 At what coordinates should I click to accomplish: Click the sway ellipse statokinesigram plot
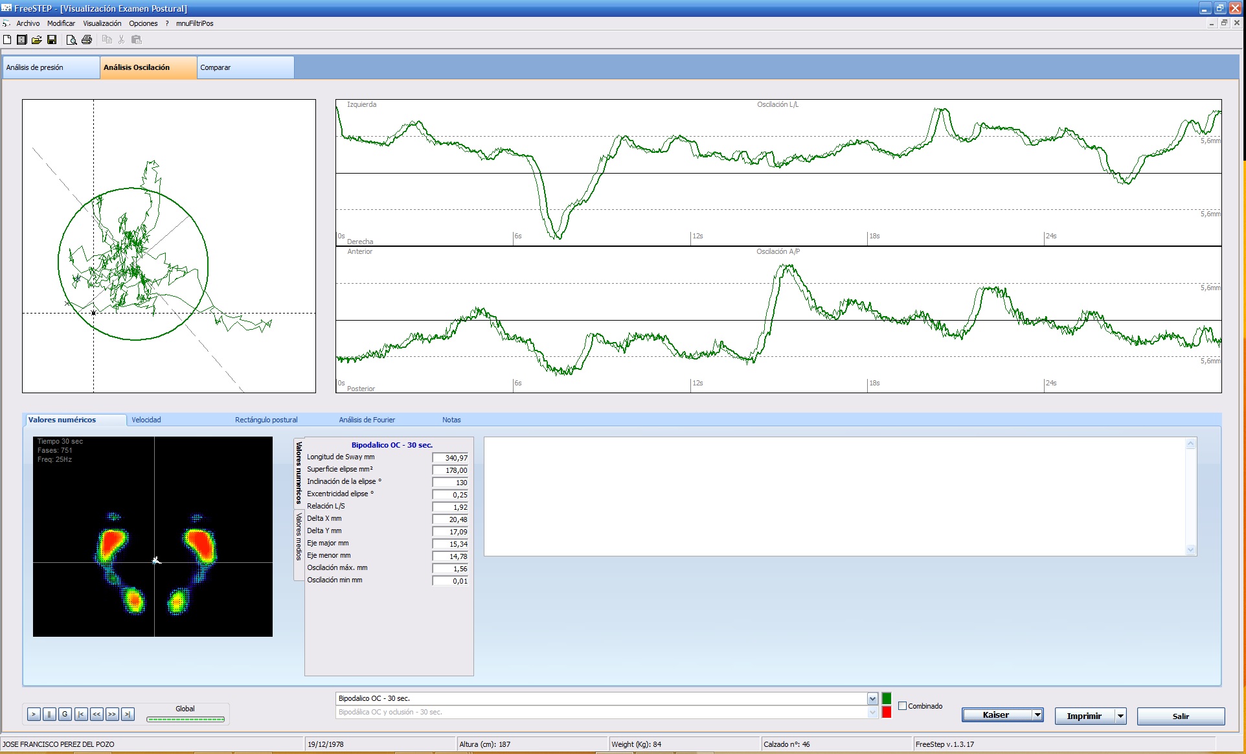point(169,246)
